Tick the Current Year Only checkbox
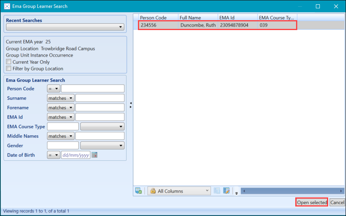The height and width of the screenshot is (216, 346). (9, 62)
